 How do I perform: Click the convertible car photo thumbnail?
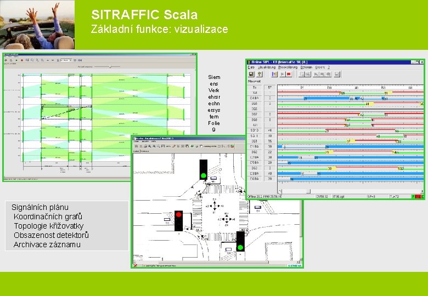(x=37, y=25)
